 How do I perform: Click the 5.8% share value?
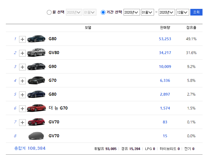click(191, 80)
